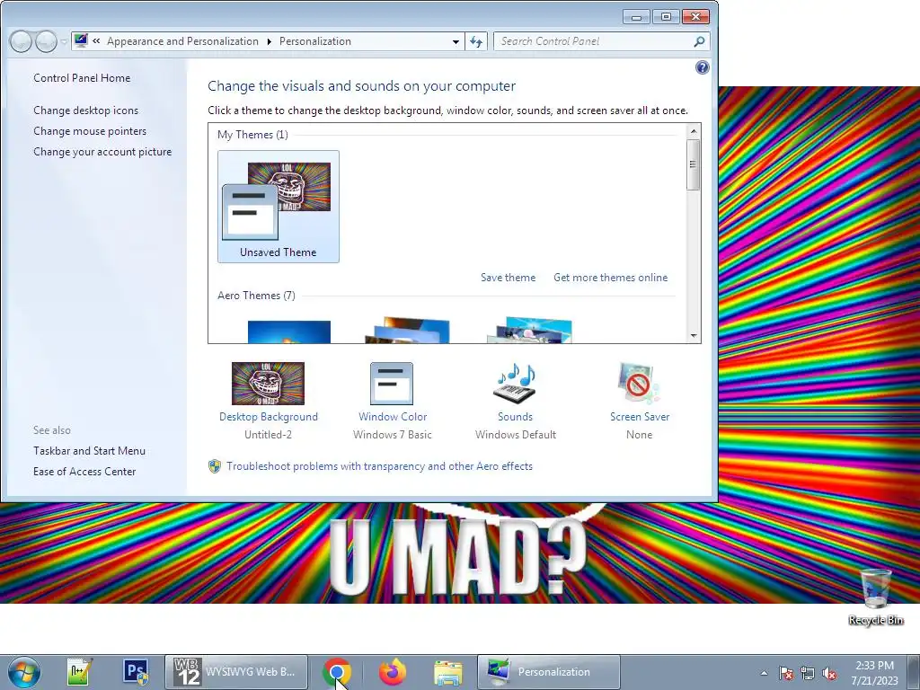Viewport: 920px width, 690px height.
Task: Click the help question mark icon
Action: point(702,67)
